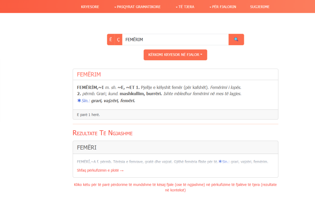Insert the Ë character button

pos(111,39)
